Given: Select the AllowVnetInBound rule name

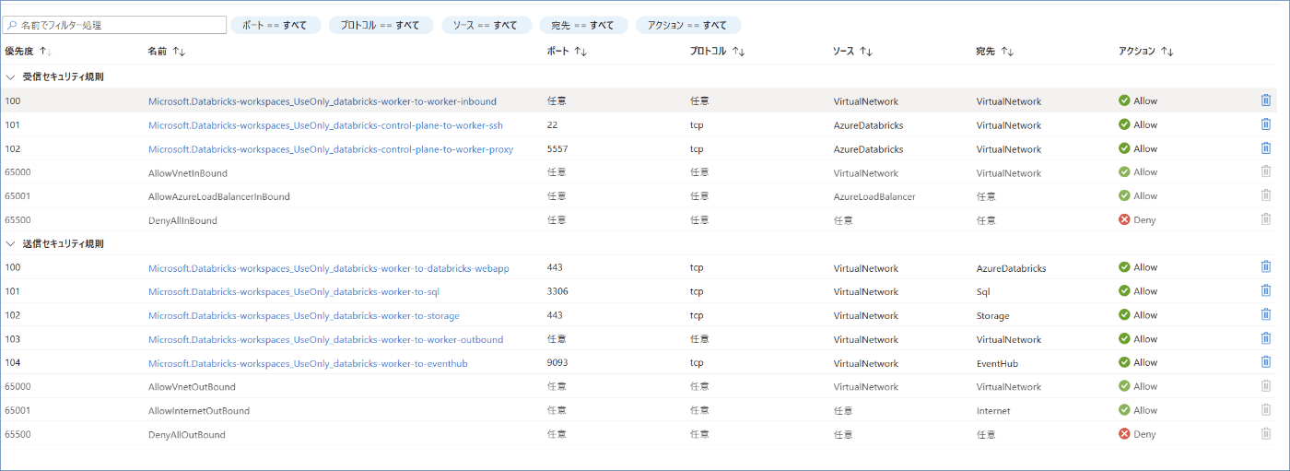Looking at the screenshot, I should [188, 172].
